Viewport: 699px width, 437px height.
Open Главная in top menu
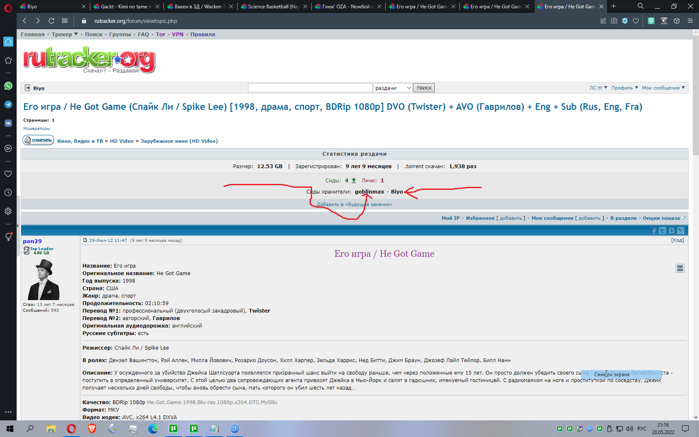32,35
